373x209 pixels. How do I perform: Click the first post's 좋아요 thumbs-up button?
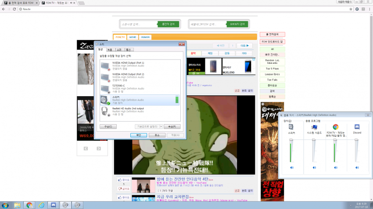[124, 180]
